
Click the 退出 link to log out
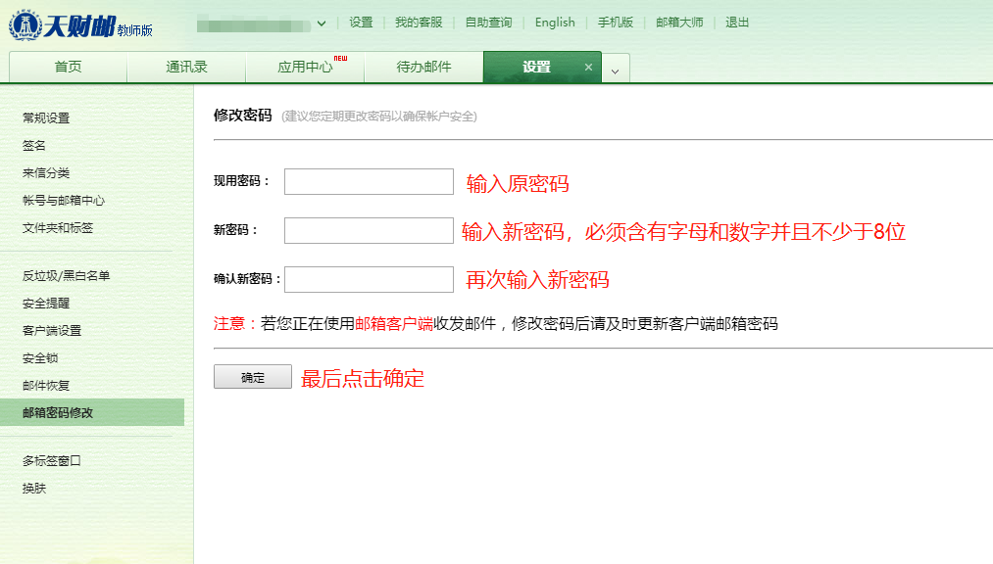pos(737,23)
